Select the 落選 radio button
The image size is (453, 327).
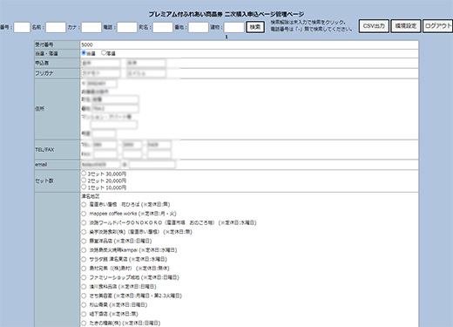[x=104, y=53]
